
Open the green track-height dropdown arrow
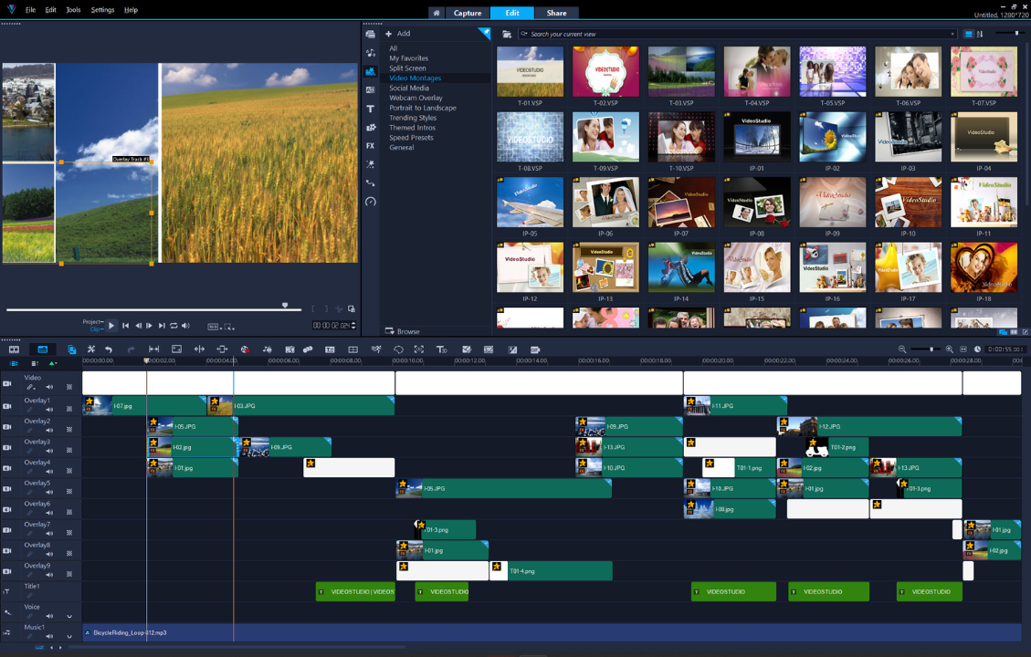click(x=53, y=363)
